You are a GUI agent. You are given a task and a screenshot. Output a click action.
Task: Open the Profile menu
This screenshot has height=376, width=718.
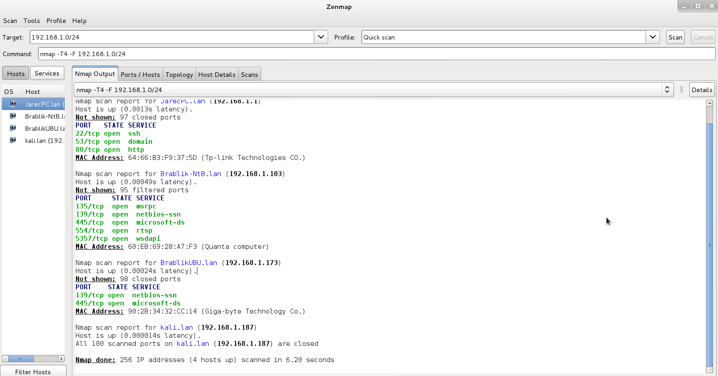tap(56, 21)
